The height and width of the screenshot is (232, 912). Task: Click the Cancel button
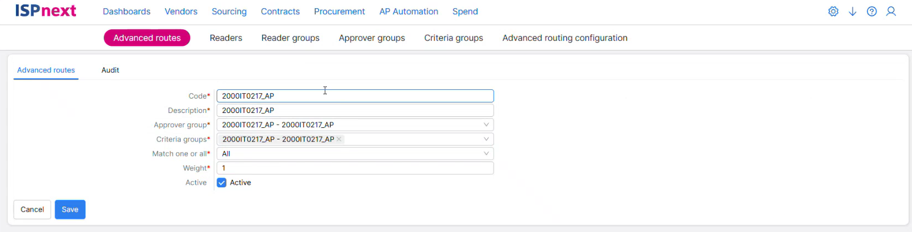pos(32,209)
